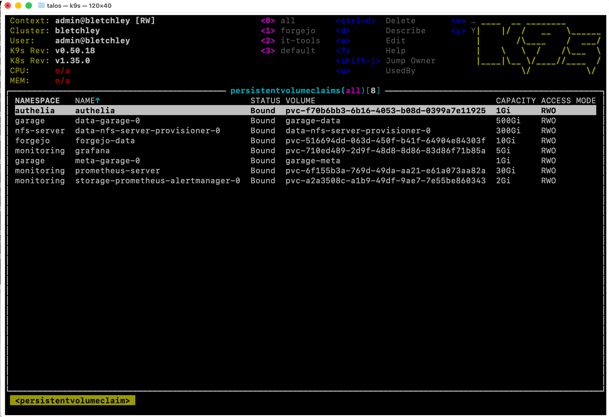Image resolution: width=609 pixels, height=417 pixels.
Task: Click volume pvc-6f155b3a-769d-49da-aa21-e61a073aa82a
Action: coord(385,171)
